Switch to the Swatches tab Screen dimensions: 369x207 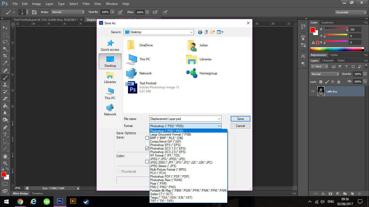point(327,23)
